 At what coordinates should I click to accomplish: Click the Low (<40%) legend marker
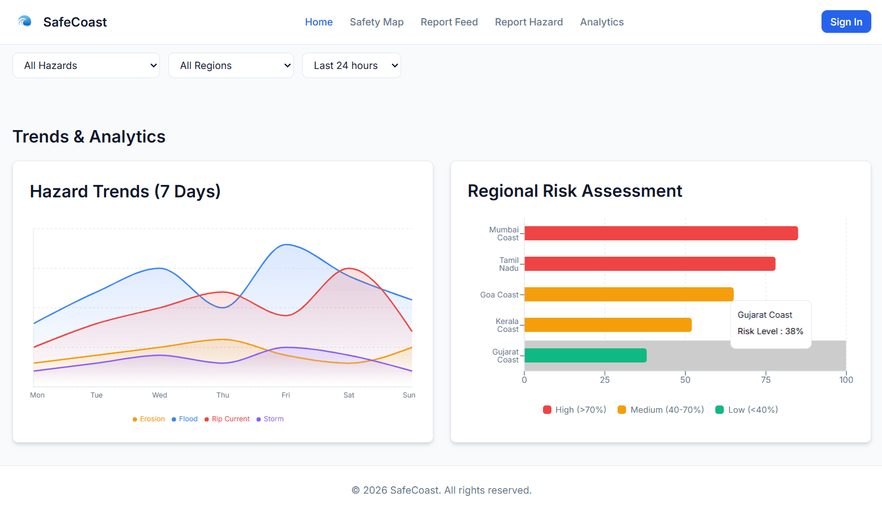[719, 409]
